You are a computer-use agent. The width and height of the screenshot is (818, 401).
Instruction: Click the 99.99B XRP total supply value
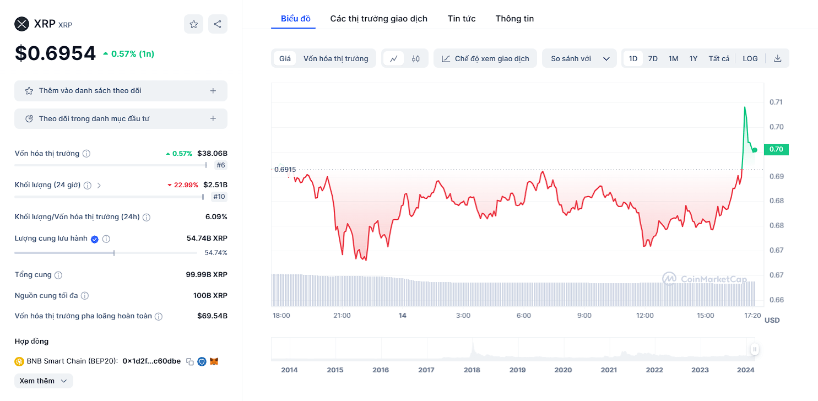point(207,274)
